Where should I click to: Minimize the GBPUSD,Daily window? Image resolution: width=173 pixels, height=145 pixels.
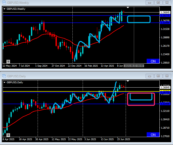coord(150,76)
